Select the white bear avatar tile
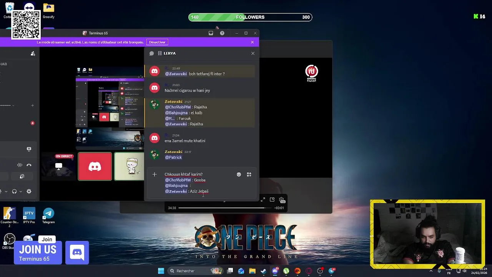This screenshot has height=277, width=492. 130,167
